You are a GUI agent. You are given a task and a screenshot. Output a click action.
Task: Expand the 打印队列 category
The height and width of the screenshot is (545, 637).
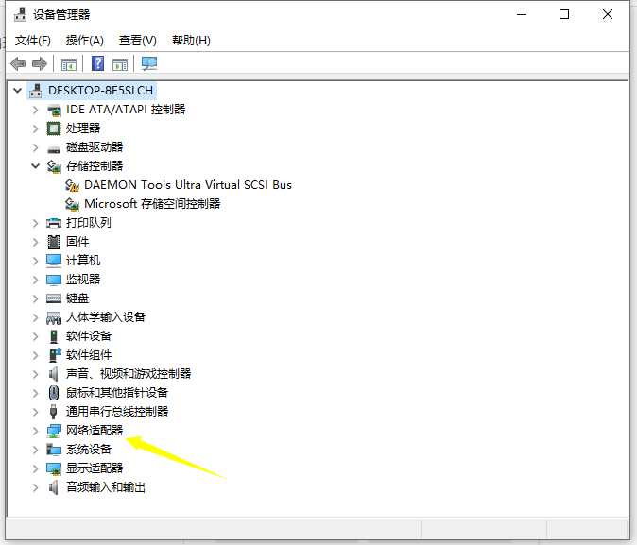click(x=36, y=223)
